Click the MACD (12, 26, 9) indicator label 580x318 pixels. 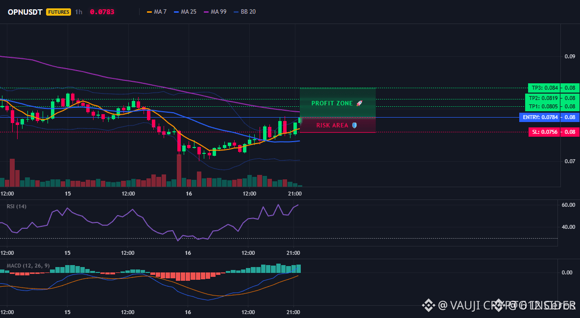28,266
